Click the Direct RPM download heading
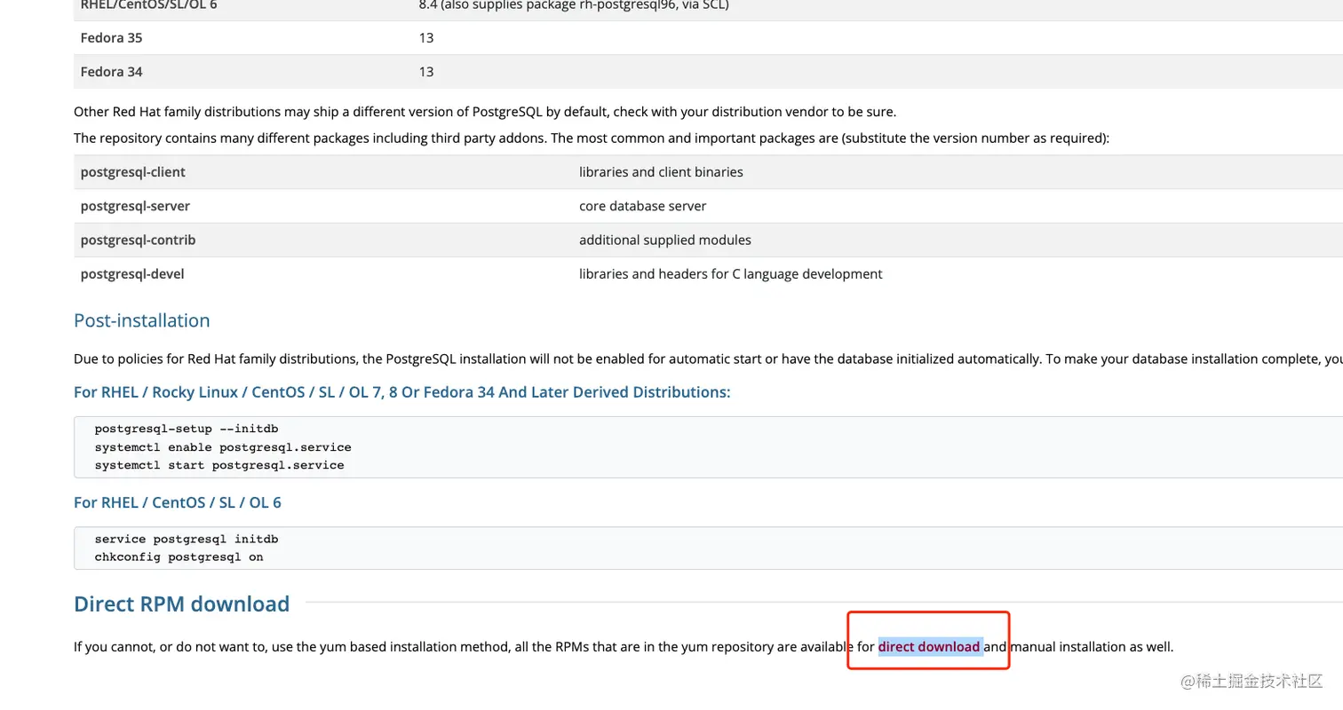The height and width of the screenshot is (710, 1343). click(181, 603)
